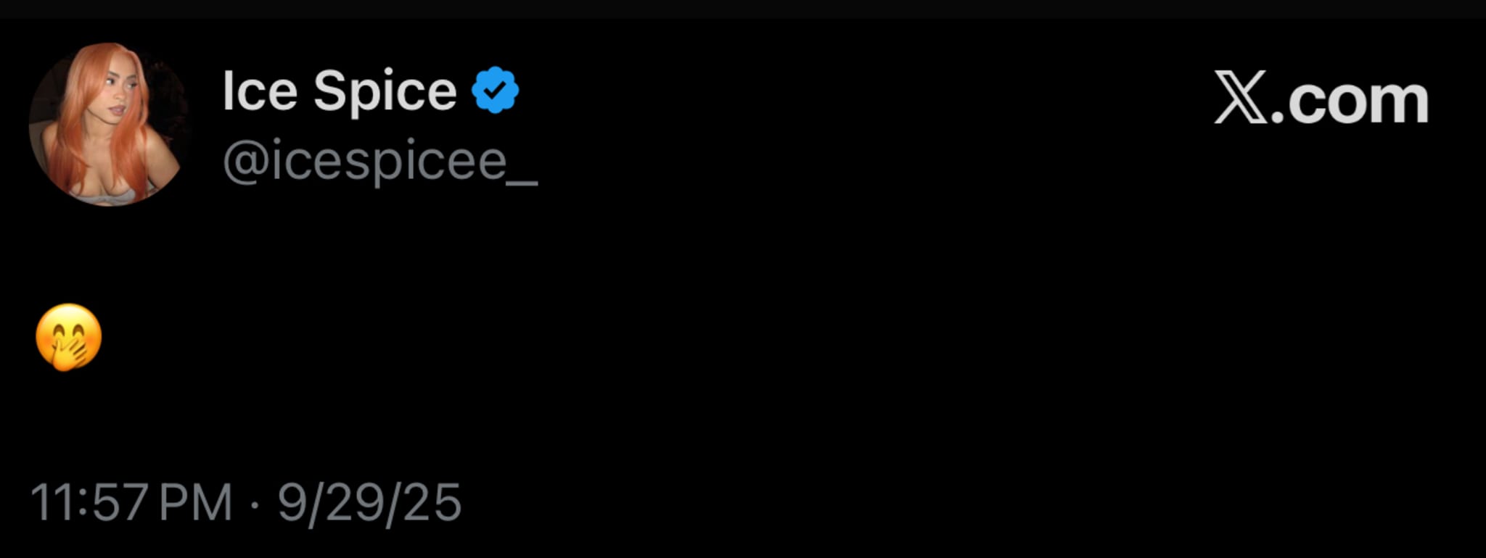1486x558 pixels.
Task: Click the X logo in the watermark
Action: pos(1241,97)
